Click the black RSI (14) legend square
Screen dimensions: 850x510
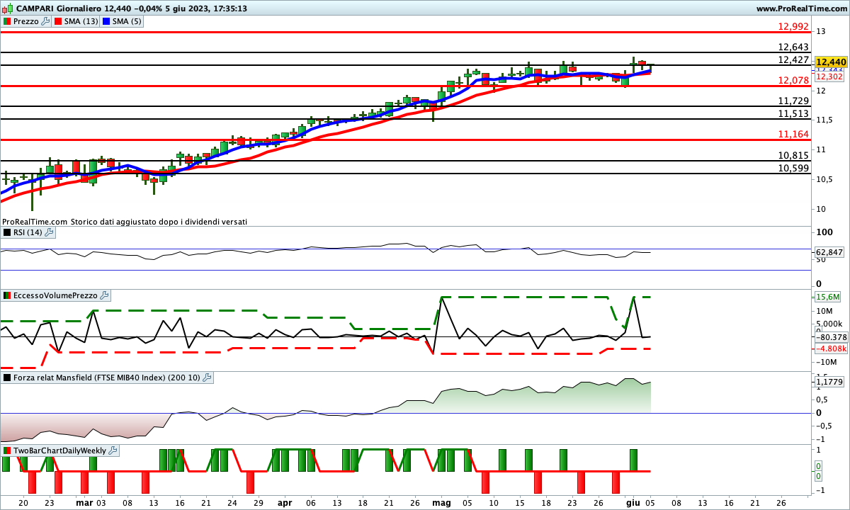click(7, 232)
